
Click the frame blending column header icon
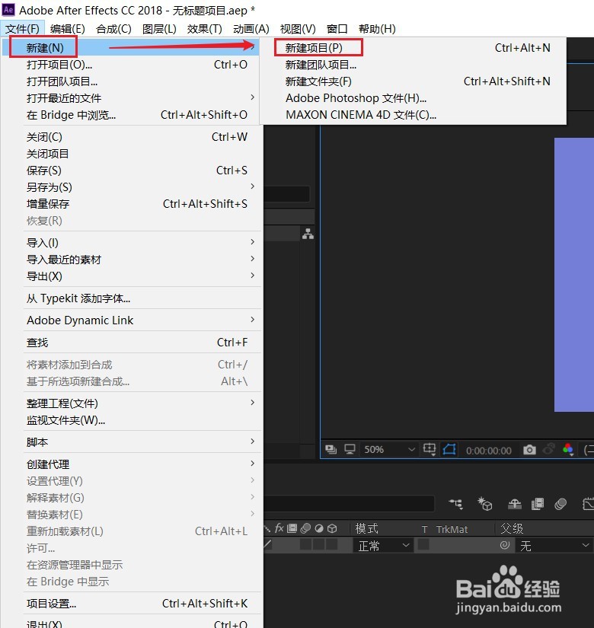tap(292, 529)
